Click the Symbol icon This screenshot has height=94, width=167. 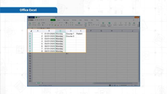115,23
